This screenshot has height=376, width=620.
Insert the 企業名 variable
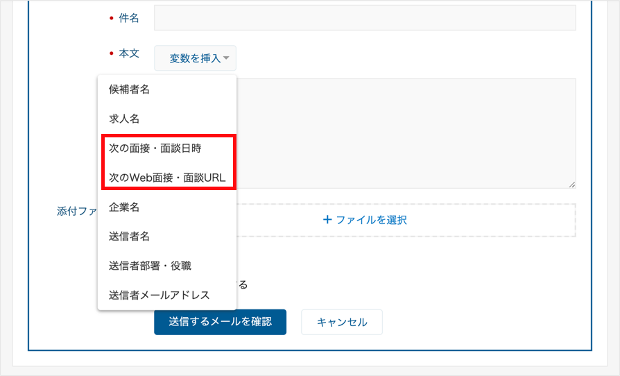[167, 207]
